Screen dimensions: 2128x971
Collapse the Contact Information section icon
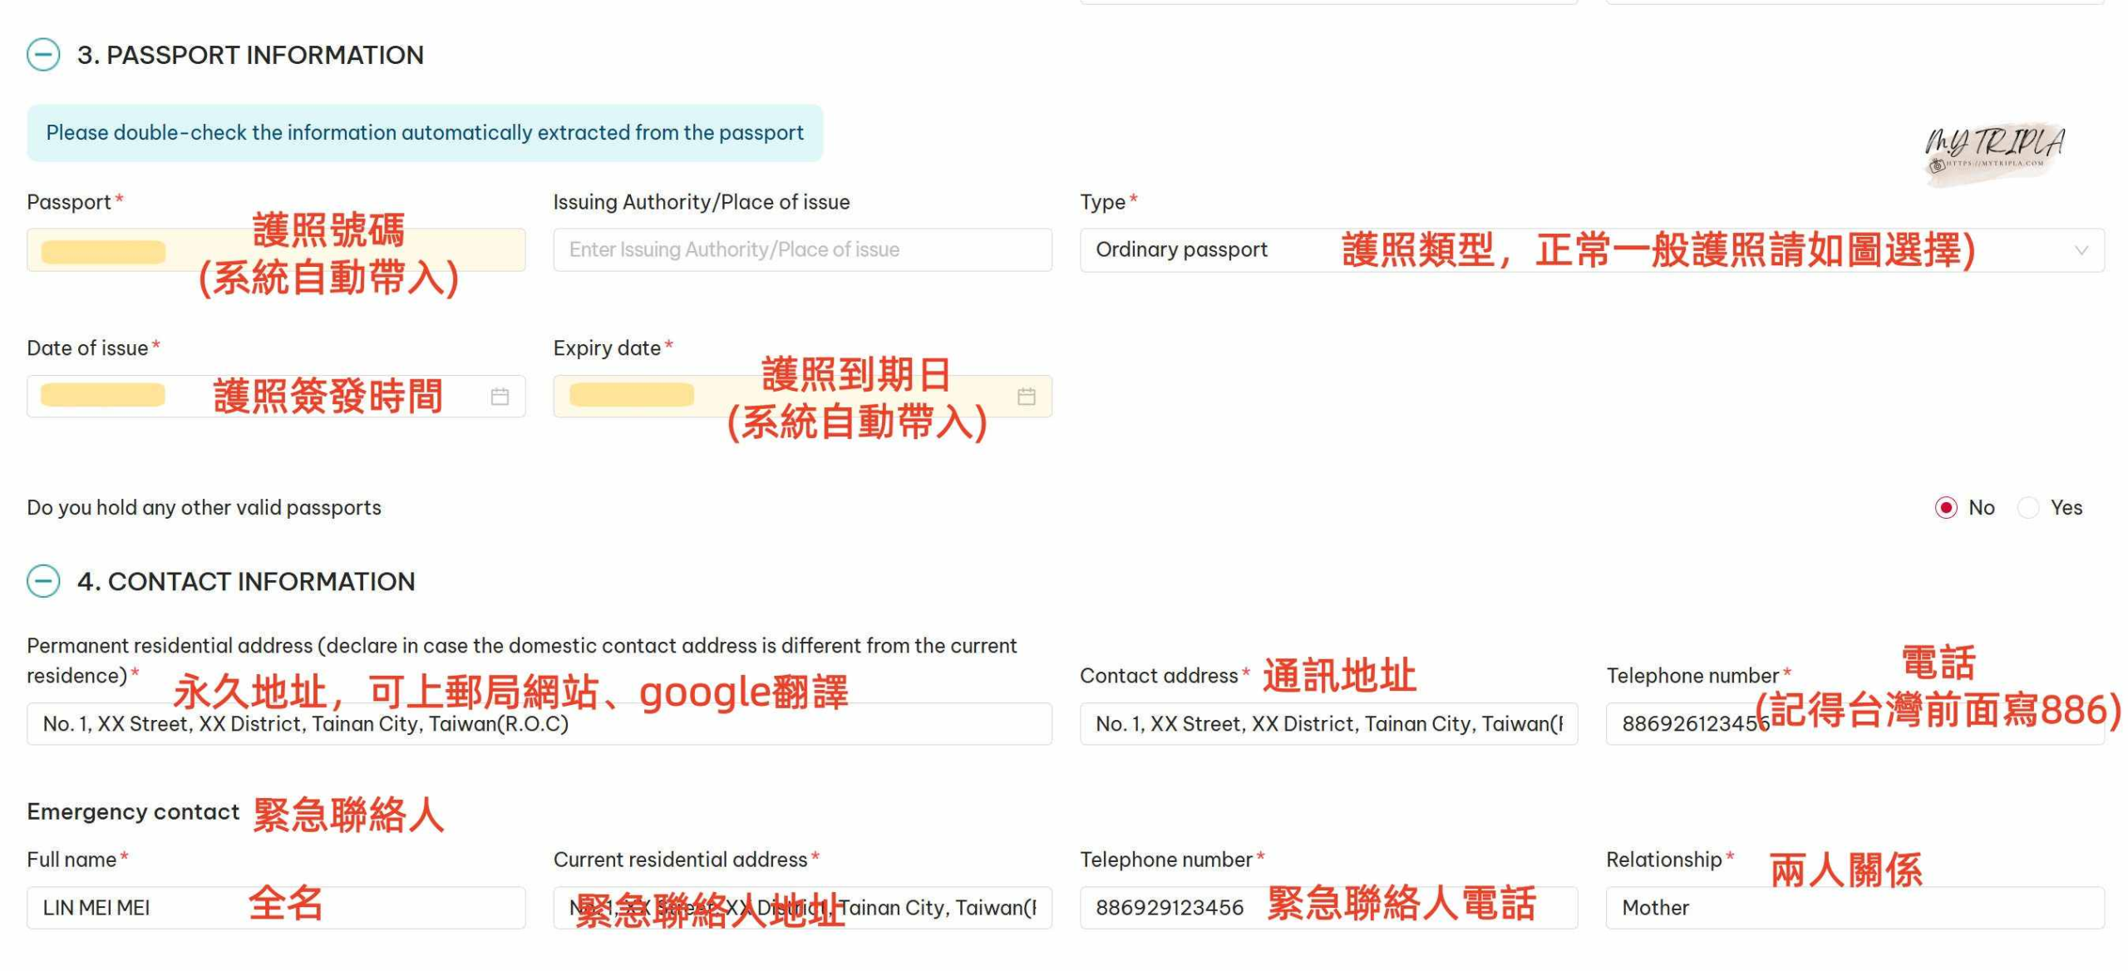pyautogui.click(x=43, y=581)
